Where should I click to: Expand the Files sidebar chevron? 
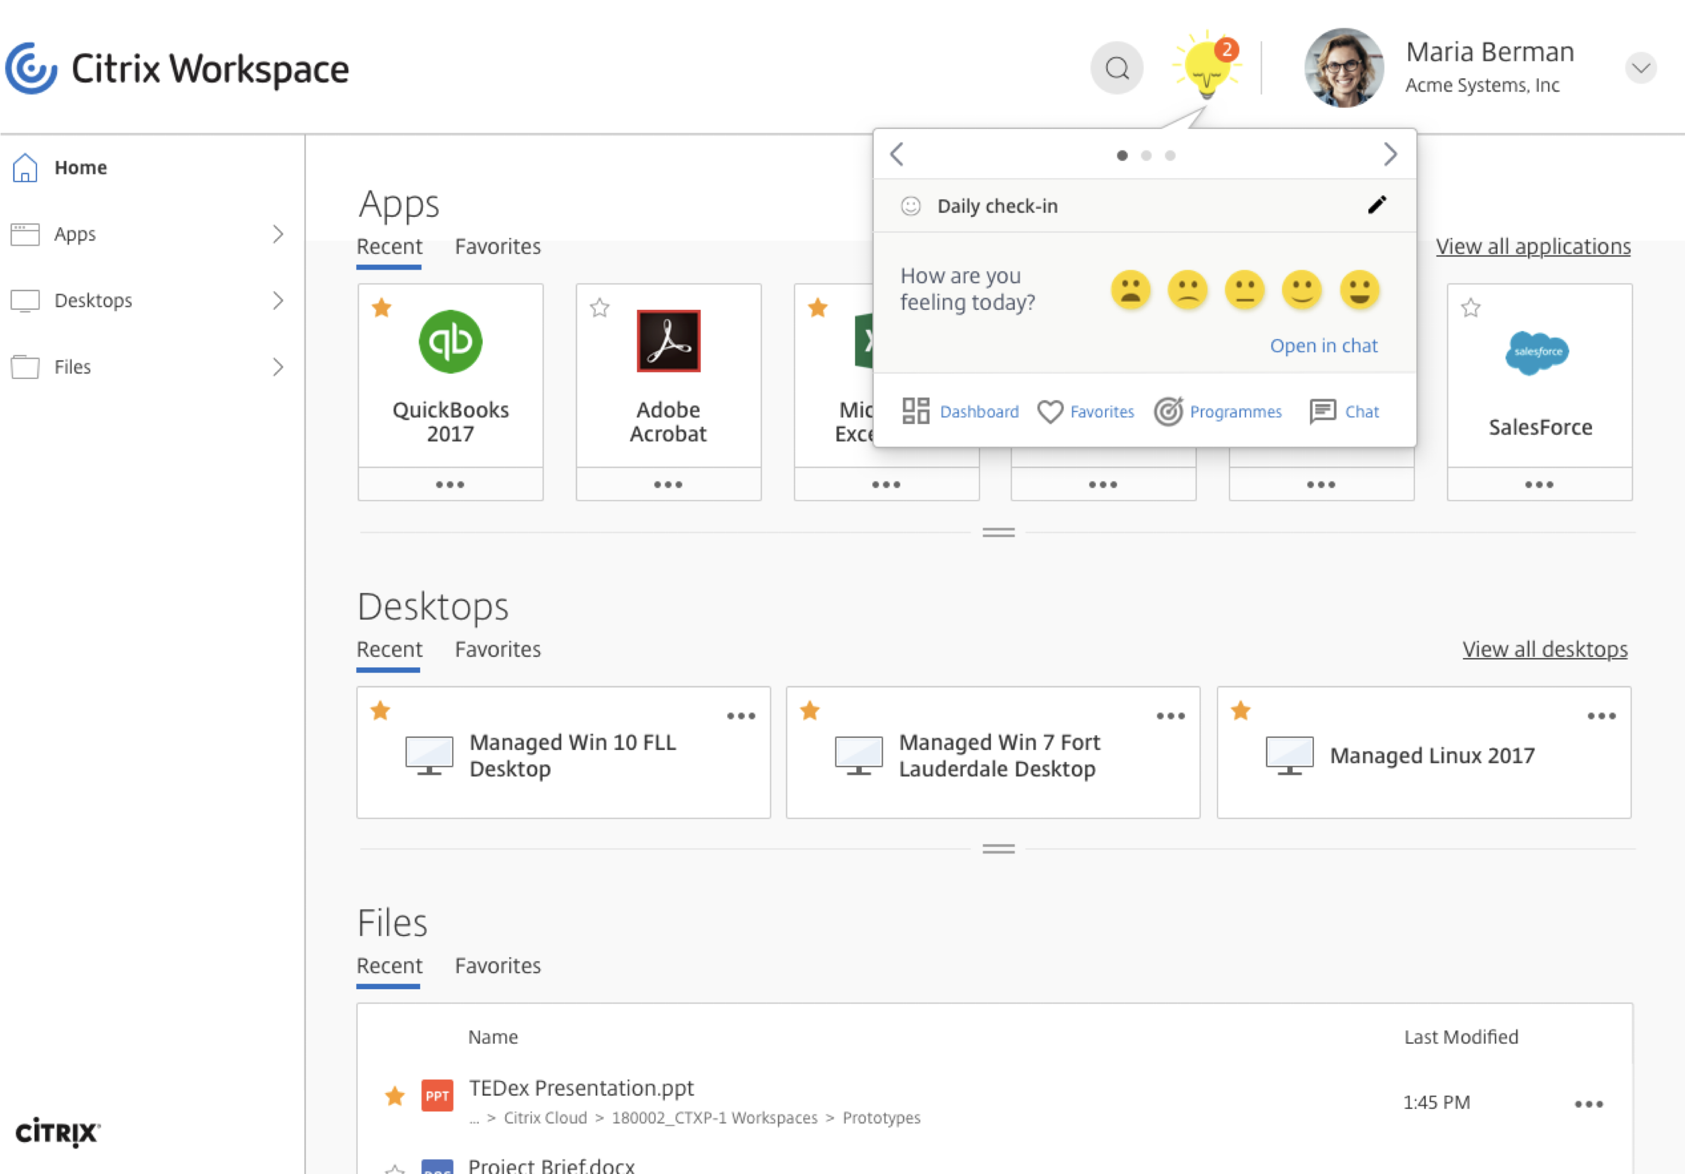pyautogui.click(x=278, y=367)
